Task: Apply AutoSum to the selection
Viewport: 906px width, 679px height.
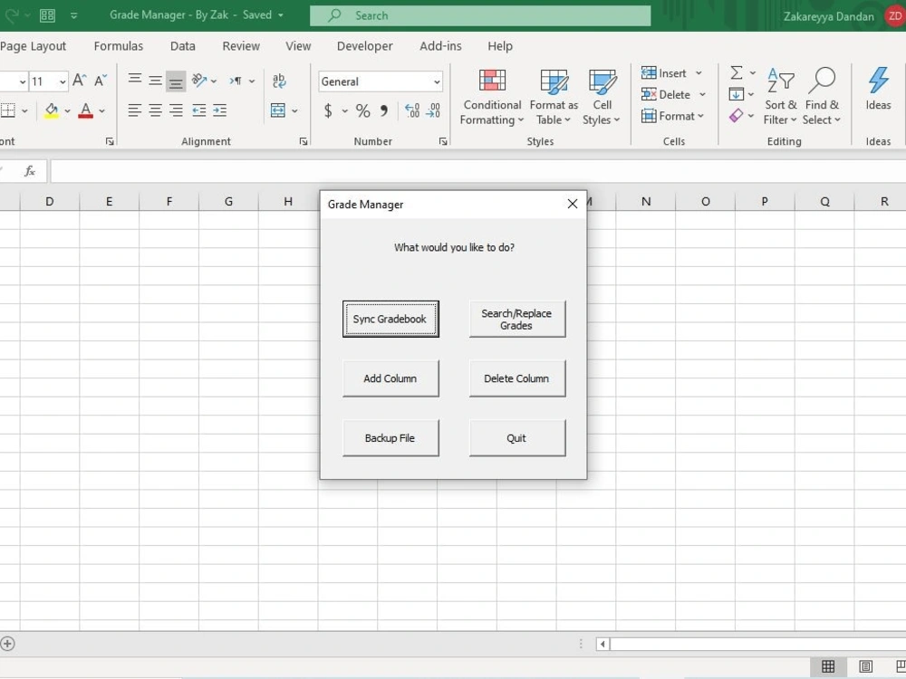Action: click(x=736, y=72)
